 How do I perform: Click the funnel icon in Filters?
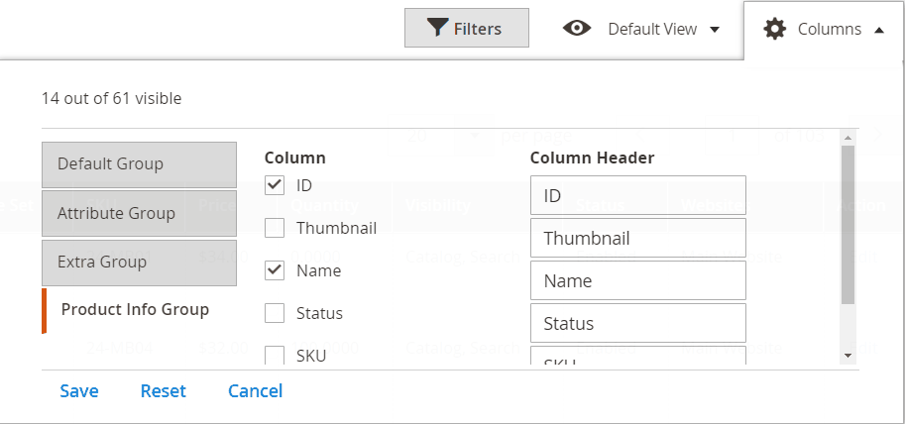coord(438,29)
